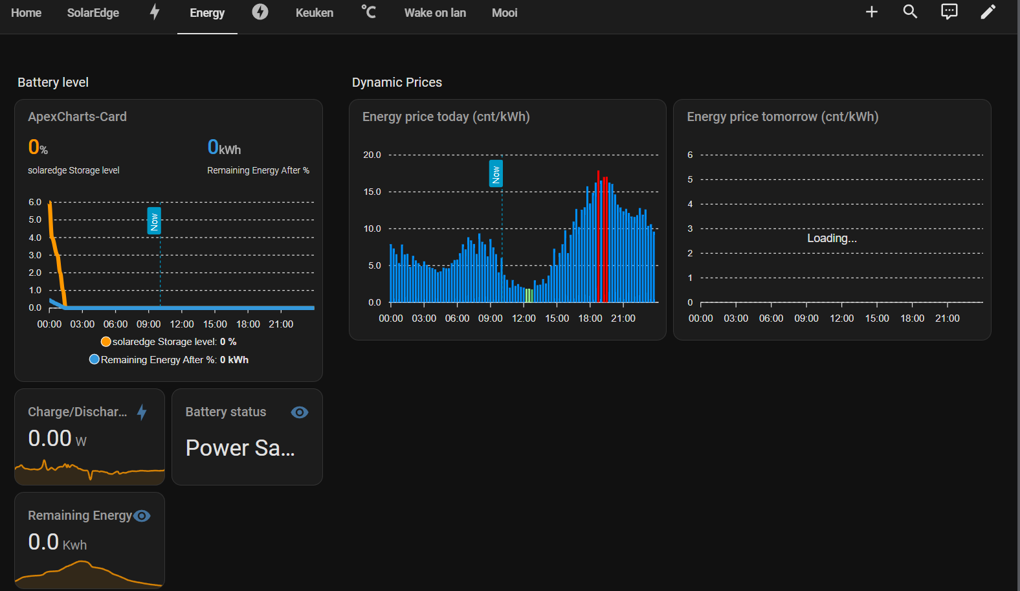Click the pencil edit dashboard icon
Viewport: 1020px width, 591px height.
click(988, 12)
